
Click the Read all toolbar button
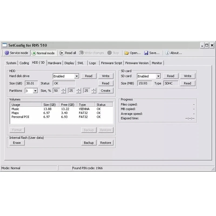(68, 53)
